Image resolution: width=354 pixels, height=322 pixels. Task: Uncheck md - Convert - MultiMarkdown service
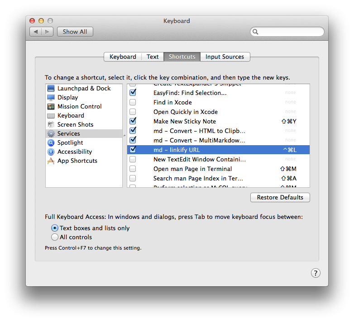133,140
